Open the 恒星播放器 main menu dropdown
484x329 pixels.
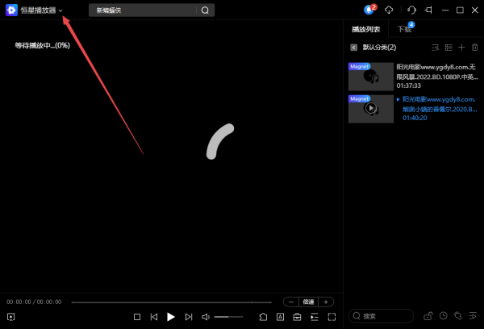click(x=60, y=10)
